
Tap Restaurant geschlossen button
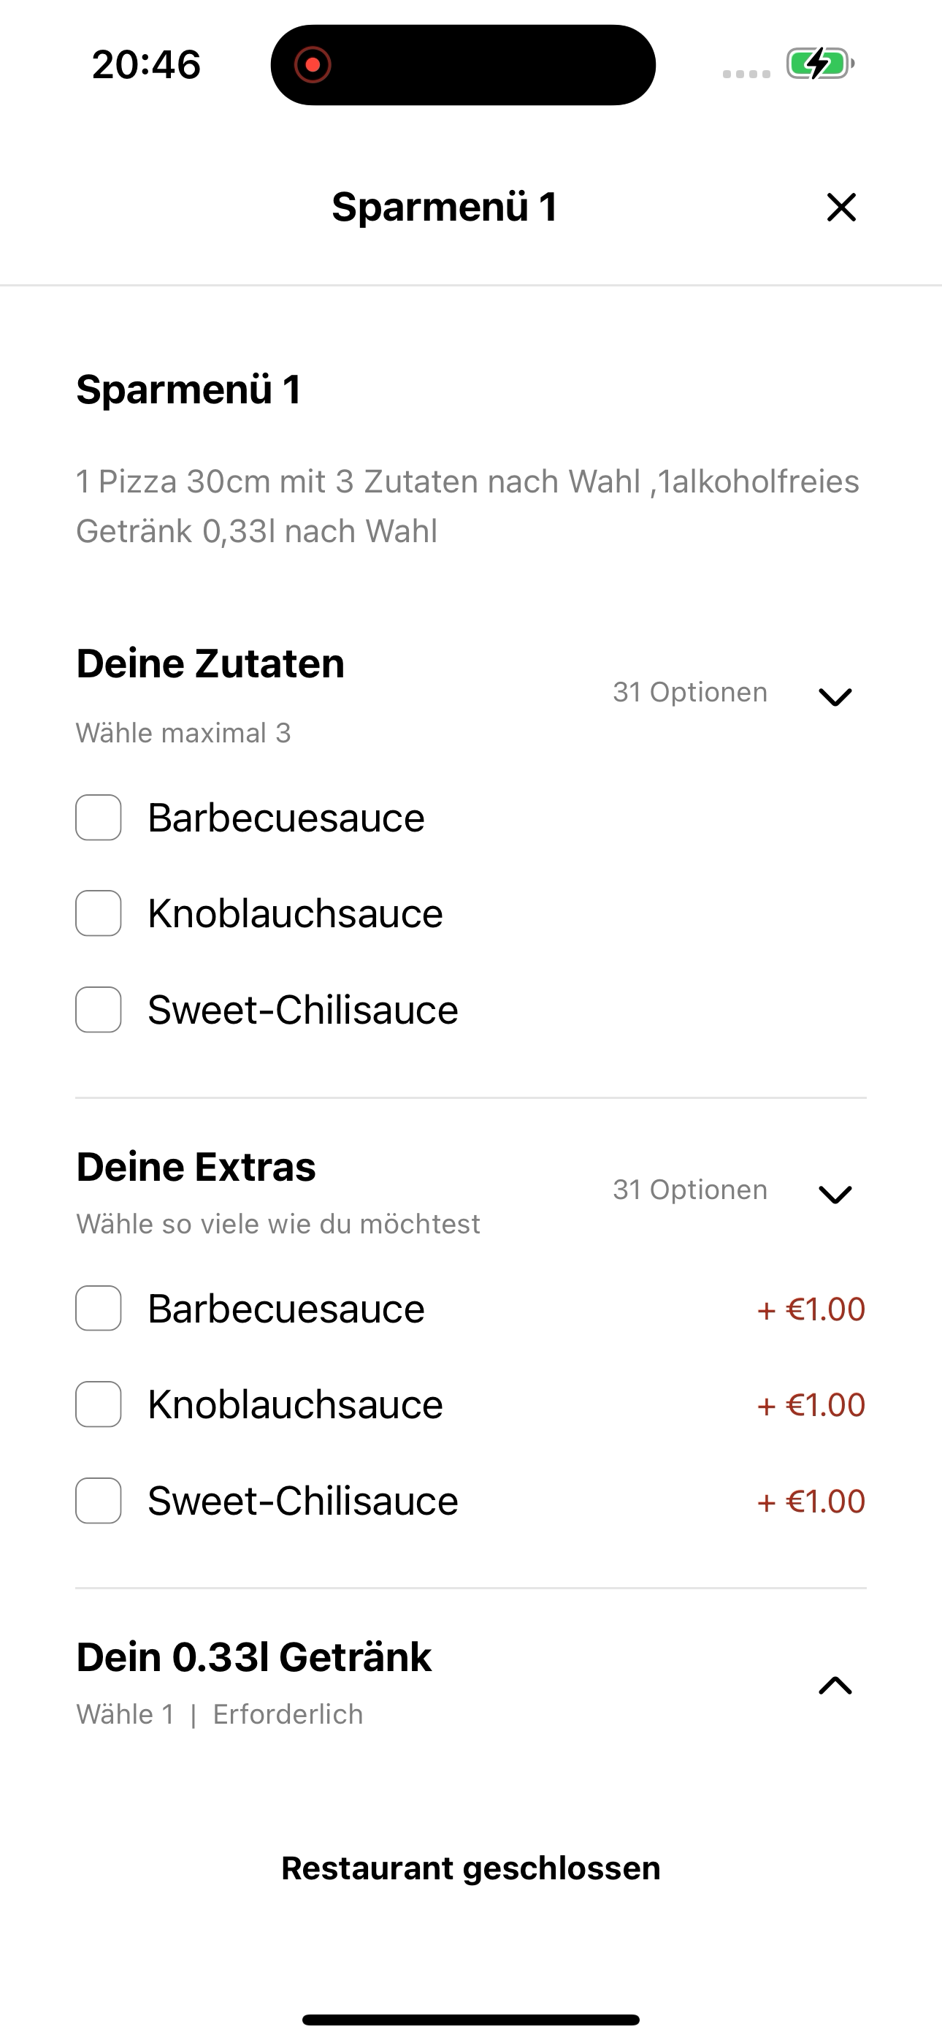pos(471,1868)
